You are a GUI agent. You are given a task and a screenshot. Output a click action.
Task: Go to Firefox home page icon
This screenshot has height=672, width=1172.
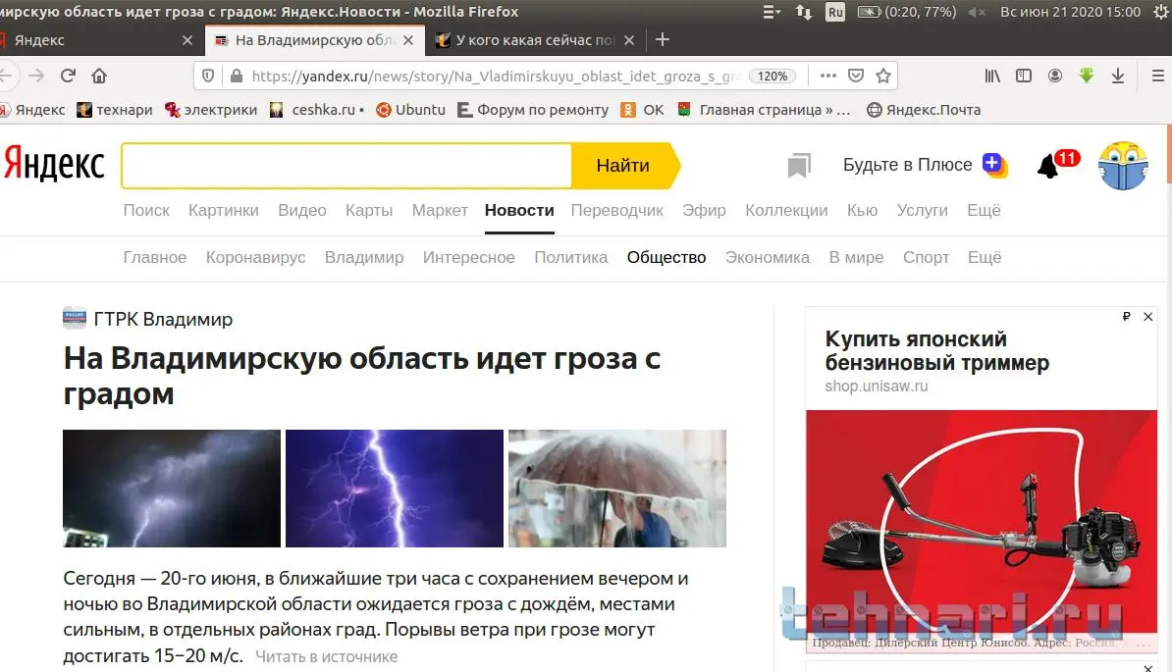[99, 76]
